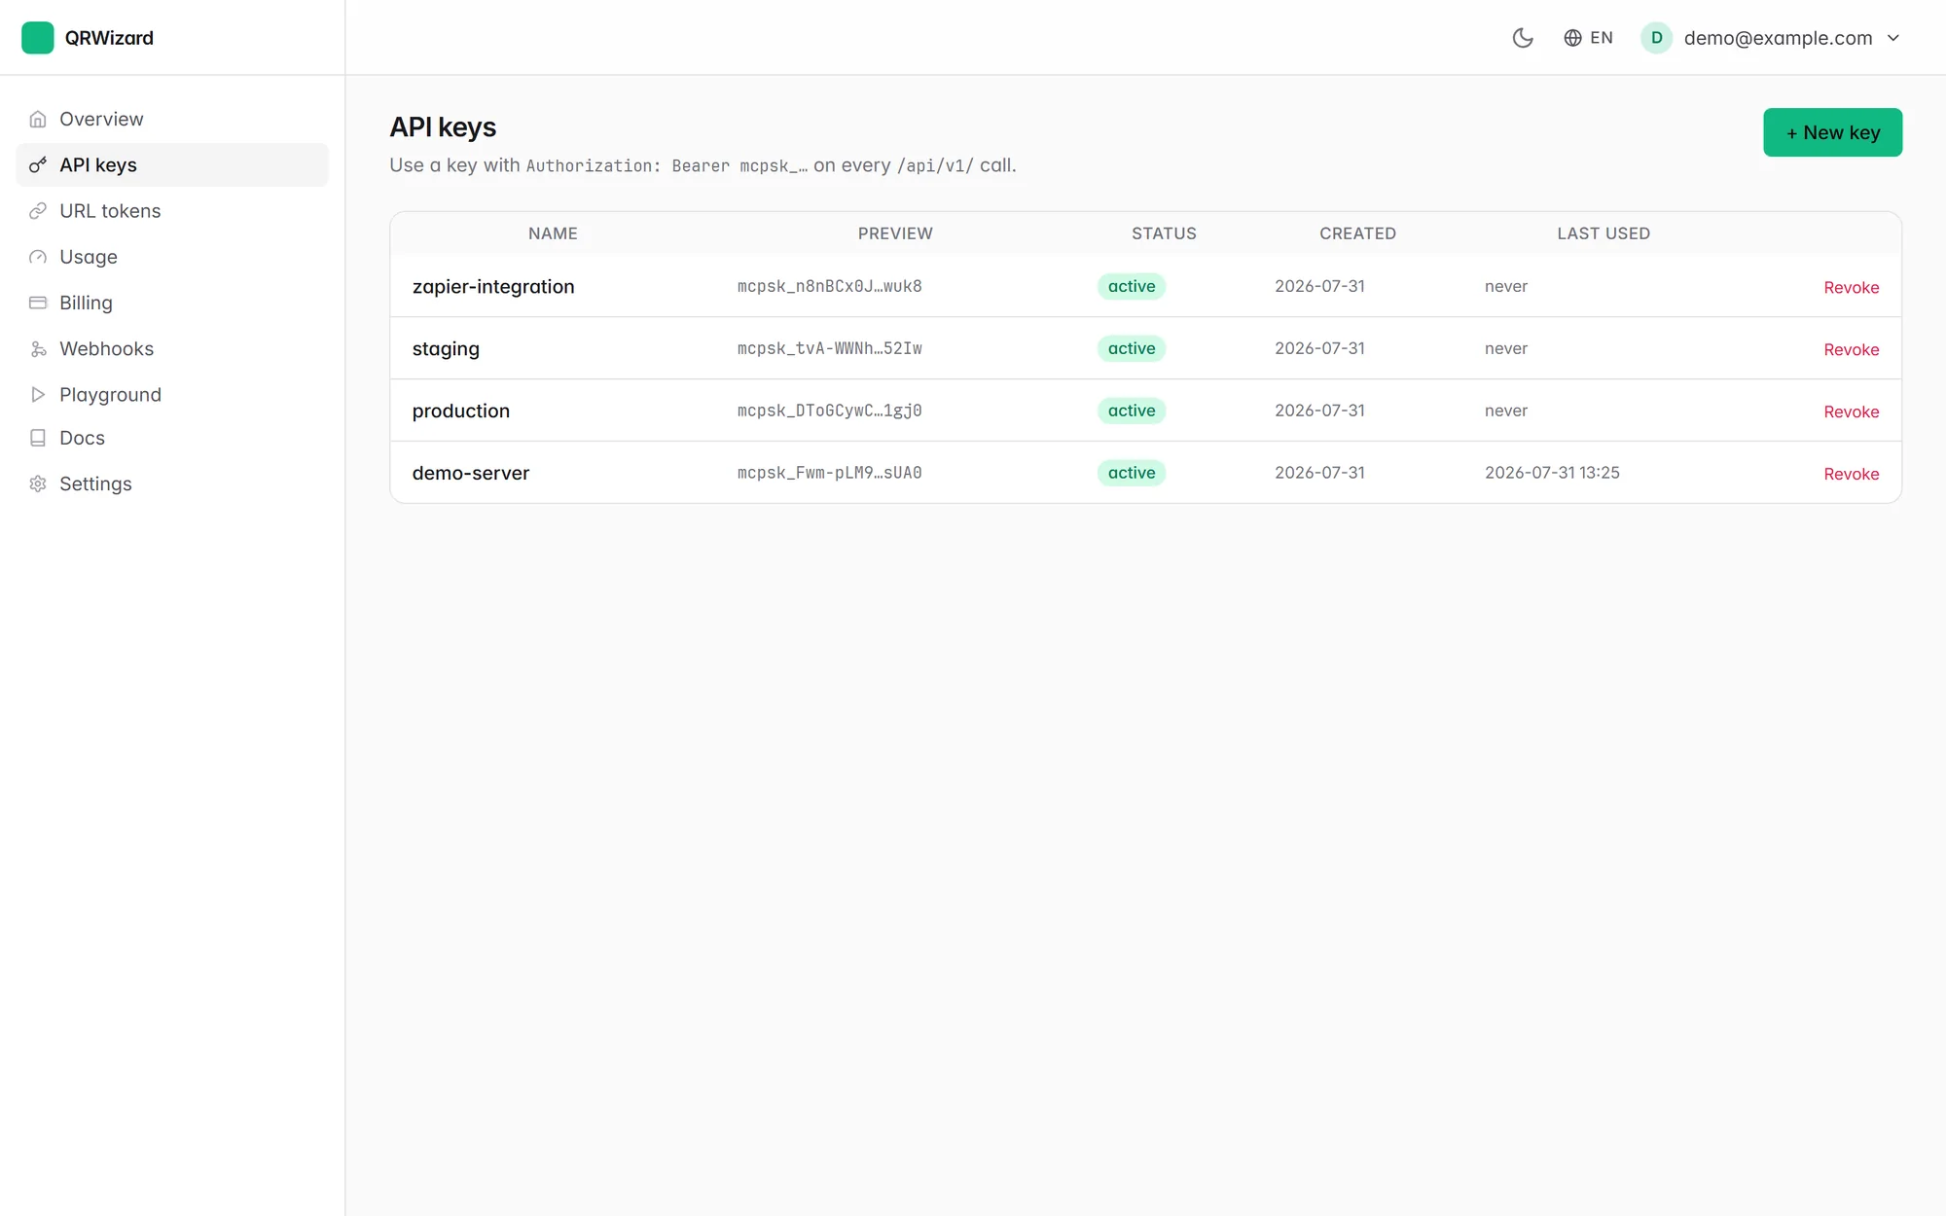The width and height of the screenshot is (1946, 1216).
Task: Click the STATUS column header
Action: point(1164,233)
